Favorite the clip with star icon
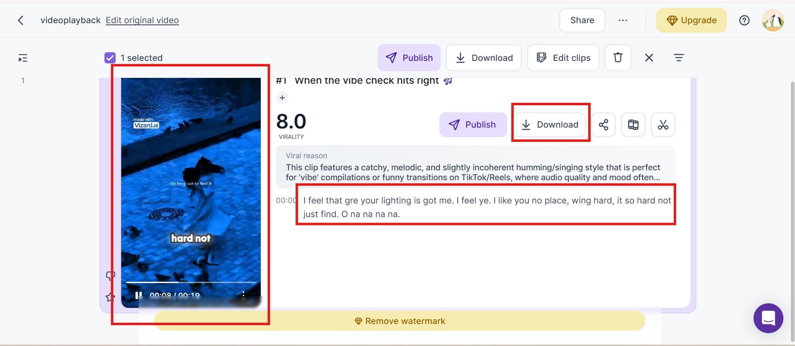This screenshot has height=346, width=795. click(110, 297)
